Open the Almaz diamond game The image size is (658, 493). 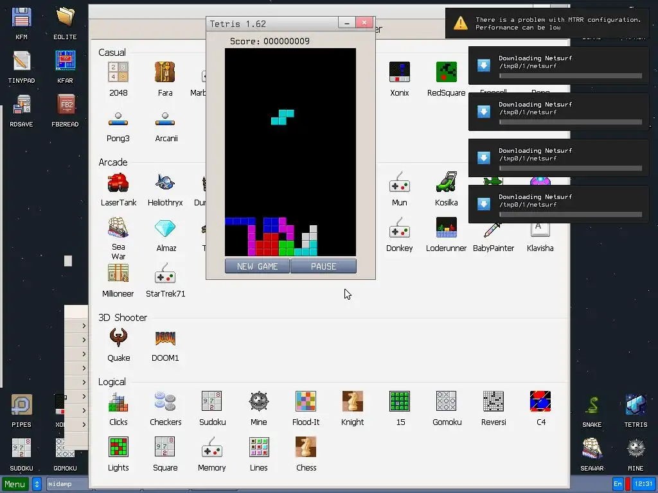coord(165,229)
